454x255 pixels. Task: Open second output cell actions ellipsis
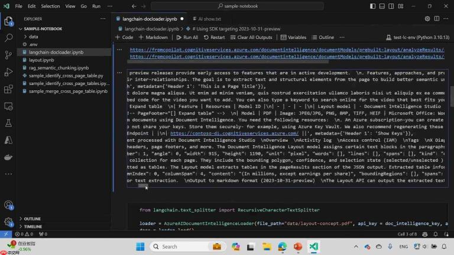[119, 73]
